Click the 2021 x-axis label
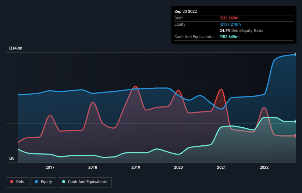 click(x=221, y=167)
